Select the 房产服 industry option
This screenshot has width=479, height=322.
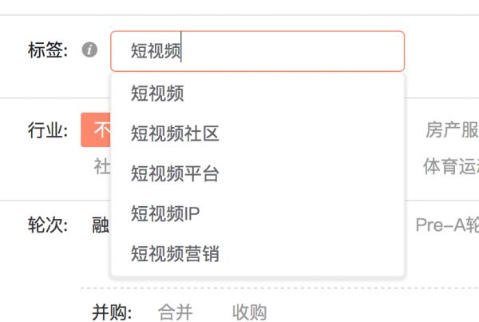pyautogui.click(x=452, y=130)
